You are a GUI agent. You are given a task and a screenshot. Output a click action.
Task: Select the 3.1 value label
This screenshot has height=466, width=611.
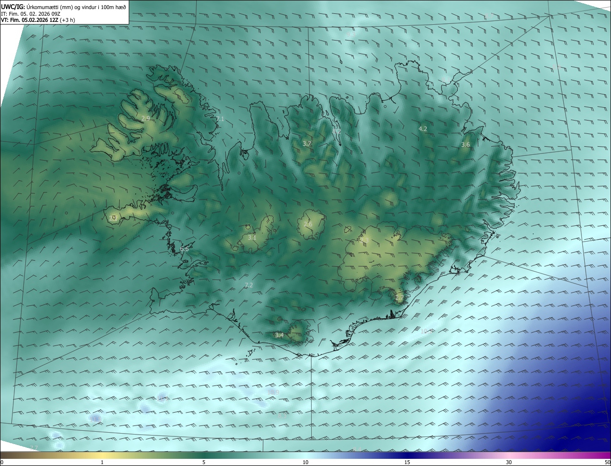pos(252,237)
